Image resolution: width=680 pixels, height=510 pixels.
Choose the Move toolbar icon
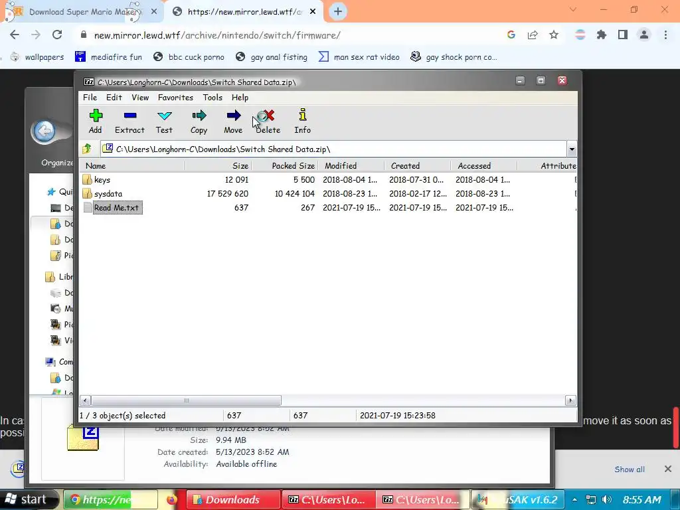pyautogui.click(x=233, y=122)
